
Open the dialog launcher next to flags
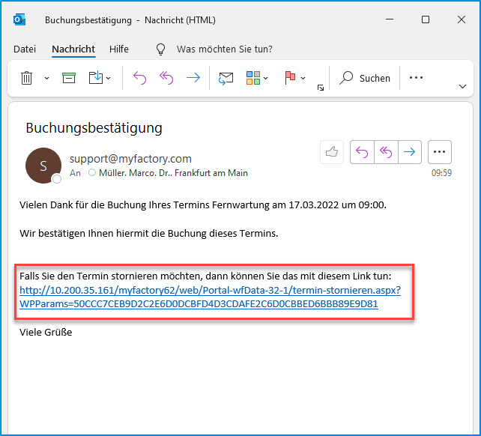click(321, 88)
